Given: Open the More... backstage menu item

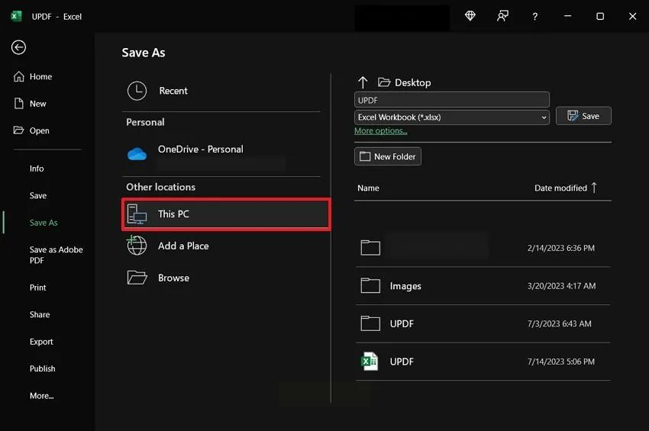Looking at the screenshot, I should click(x=41, y=396).
